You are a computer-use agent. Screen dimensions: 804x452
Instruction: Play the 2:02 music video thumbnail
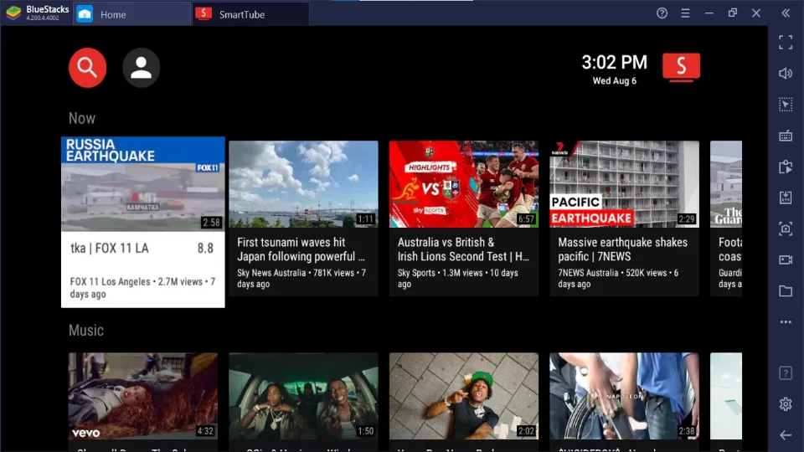464,396
